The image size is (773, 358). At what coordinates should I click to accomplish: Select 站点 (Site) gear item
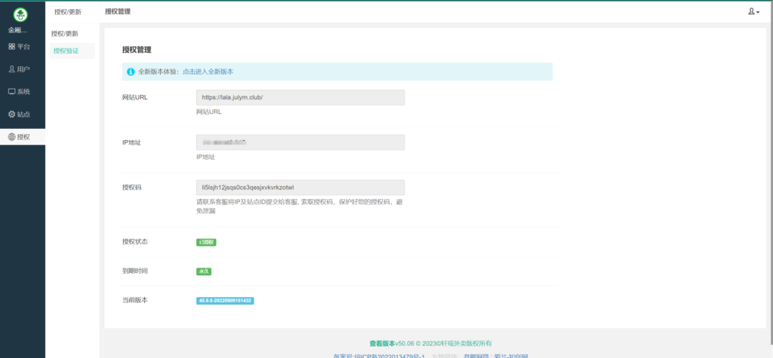[20, 115]
